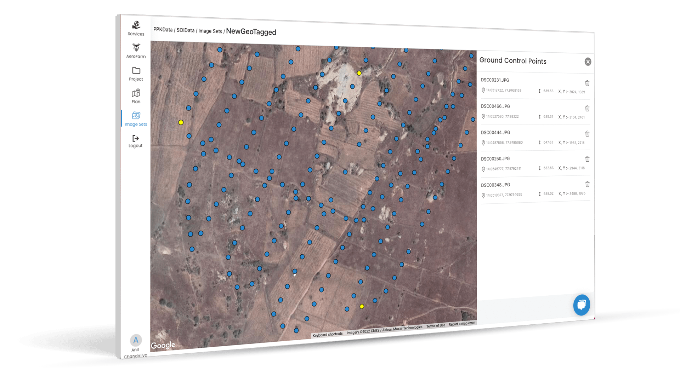Open the chat support bubble
The image size is (680, 382).
coord(582,305)
